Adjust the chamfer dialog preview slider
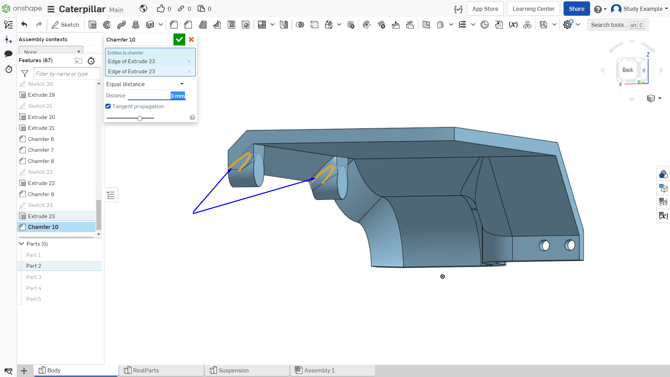The height and width of the screenshot is (377, 670). coord(140,118)
